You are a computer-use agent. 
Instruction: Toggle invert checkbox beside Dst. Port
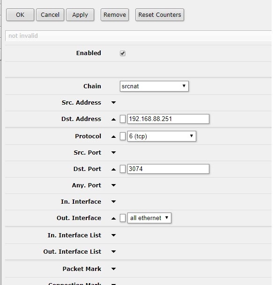123,169
